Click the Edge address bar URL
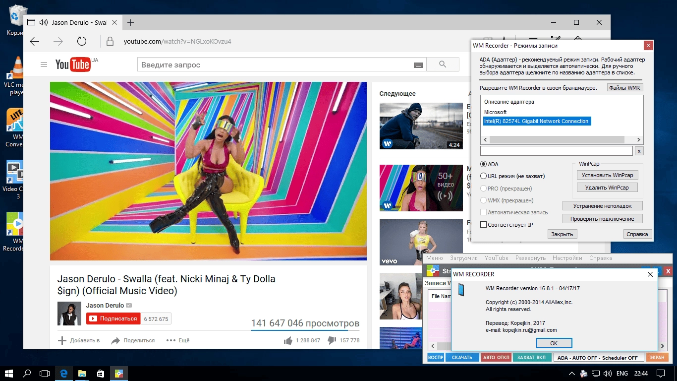This screenshot has width=677, height=381. pyautogui.click(x=177, y=42)
